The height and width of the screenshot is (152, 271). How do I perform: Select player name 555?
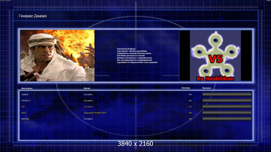(x=23, y=107)
